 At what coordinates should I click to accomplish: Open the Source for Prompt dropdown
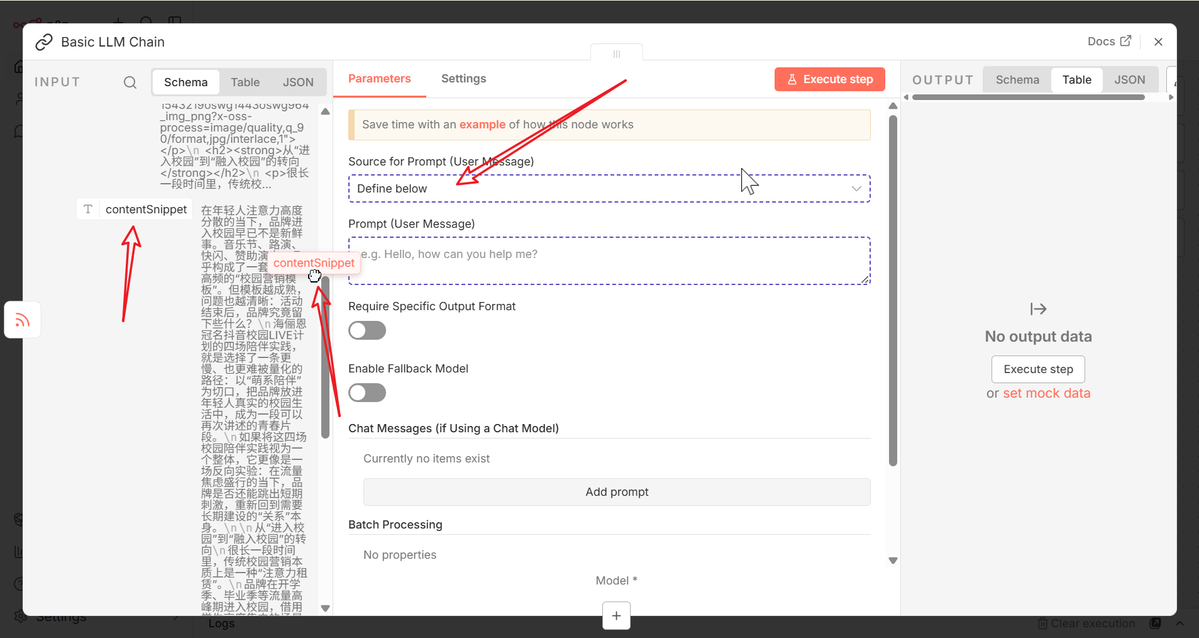[609, 189]
